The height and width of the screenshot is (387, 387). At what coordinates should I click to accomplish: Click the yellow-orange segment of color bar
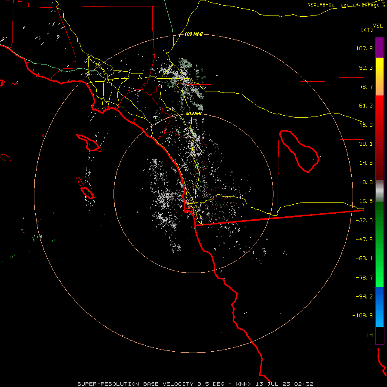point(380,77)
